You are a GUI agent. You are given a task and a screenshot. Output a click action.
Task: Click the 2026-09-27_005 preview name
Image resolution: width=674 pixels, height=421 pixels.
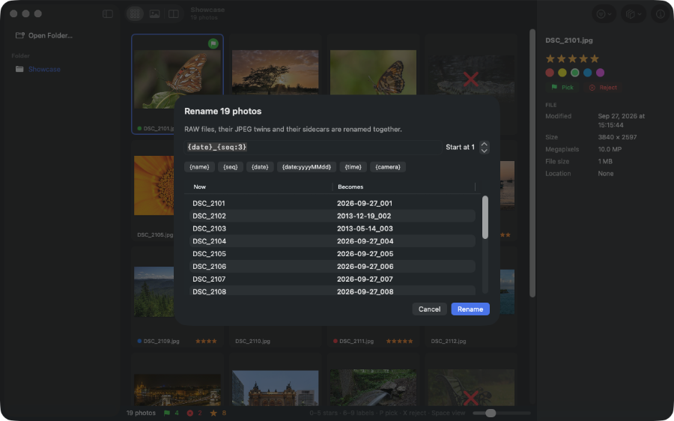point(365,254)
